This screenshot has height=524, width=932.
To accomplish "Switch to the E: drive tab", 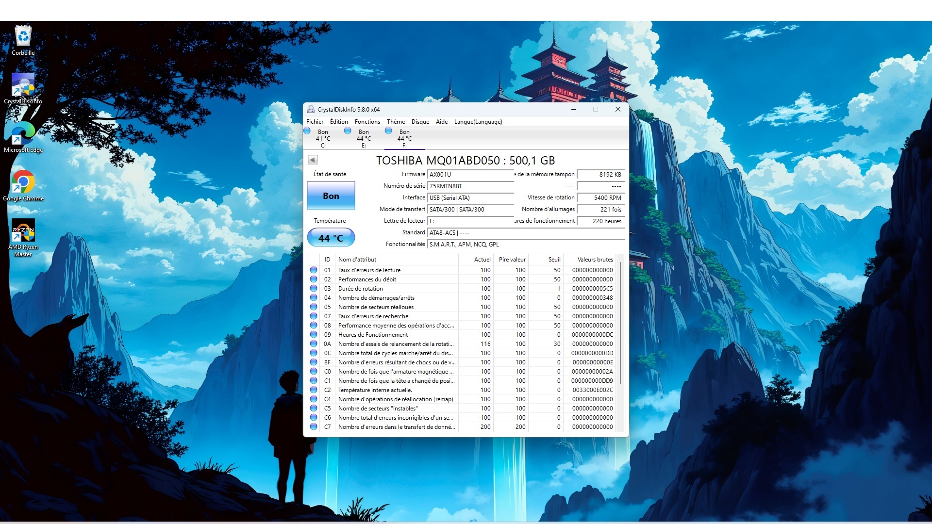I will coord(363,138).
